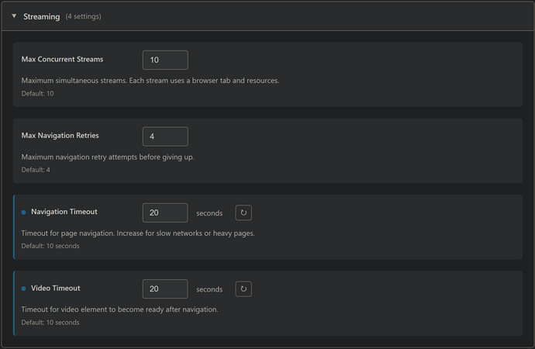Click the "Timeout for video element" description
The width and height of the screenshot is (535, 349).
click(x=119, y=309)
